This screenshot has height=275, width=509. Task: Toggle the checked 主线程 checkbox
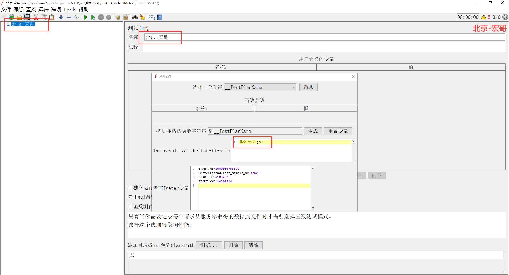click(130, 197)
